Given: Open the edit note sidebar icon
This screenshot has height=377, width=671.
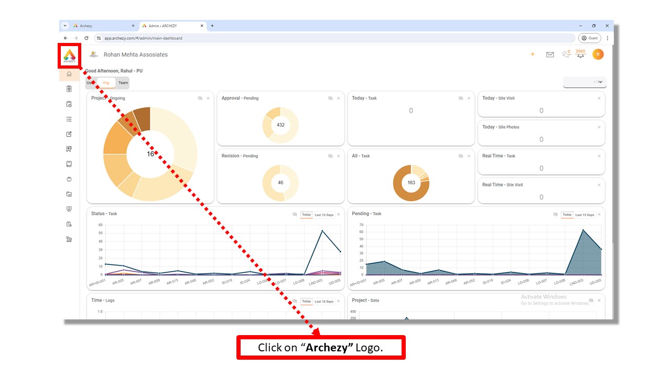Looking at the screenshot, I should pyautogui.click(x=69, y=134).
